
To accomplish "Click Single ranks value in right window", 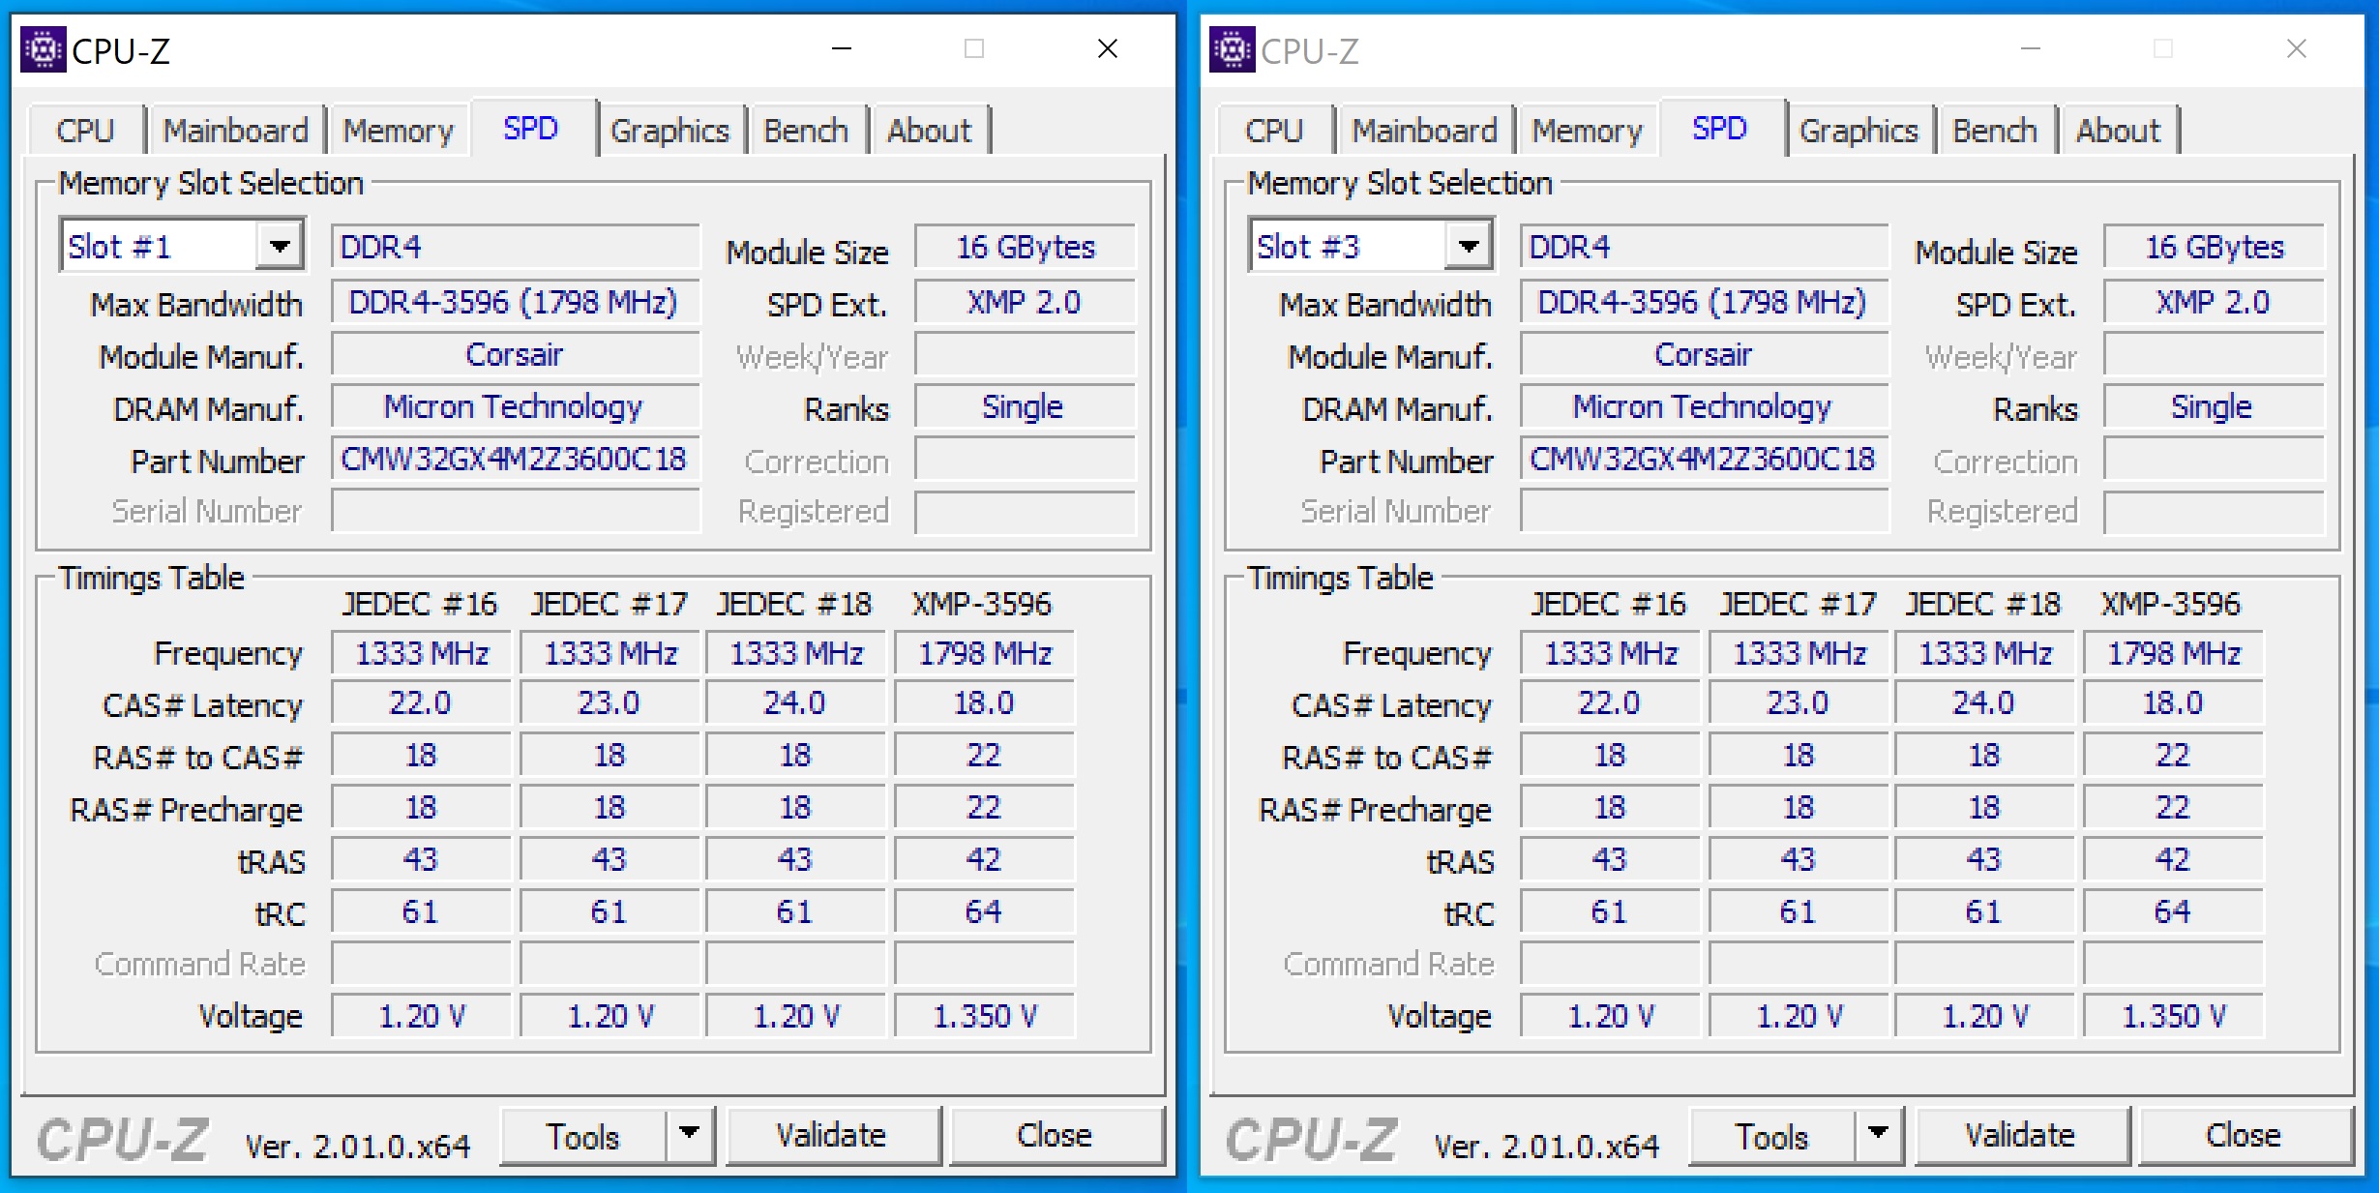I will click(x=2214, y=406).
